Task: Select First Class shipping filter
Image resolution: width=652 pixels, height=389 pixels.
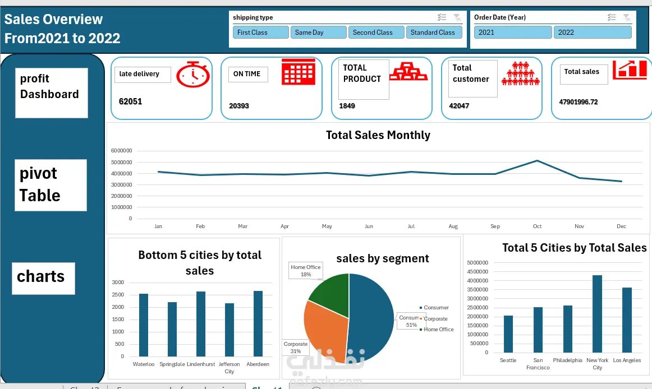Action: pyautogui.click(x=261, y=33)
